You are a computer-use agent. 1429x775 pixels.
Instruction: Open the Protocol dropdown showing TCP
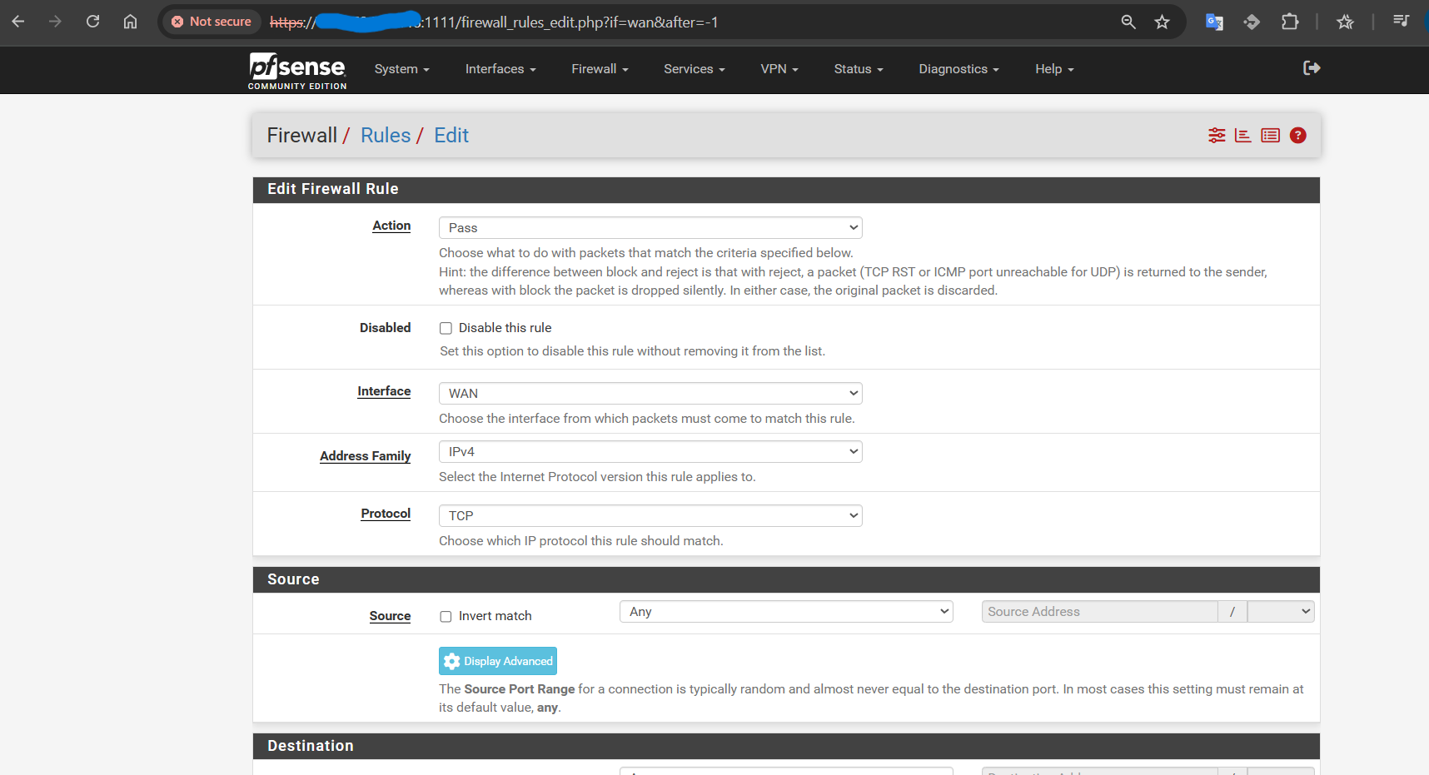pos(650,516)
